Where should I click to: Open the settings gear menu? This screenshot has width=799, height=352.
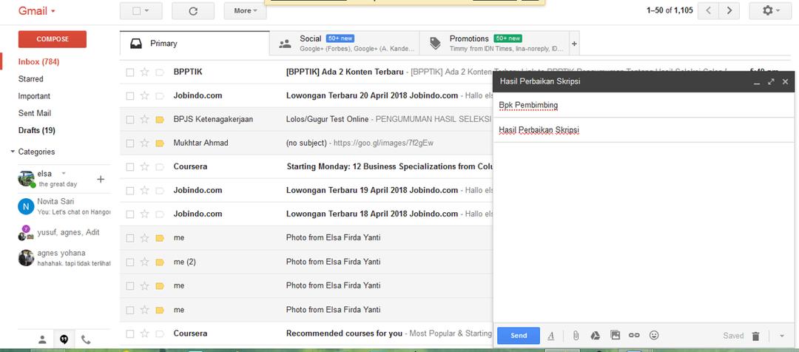[771, 10]
